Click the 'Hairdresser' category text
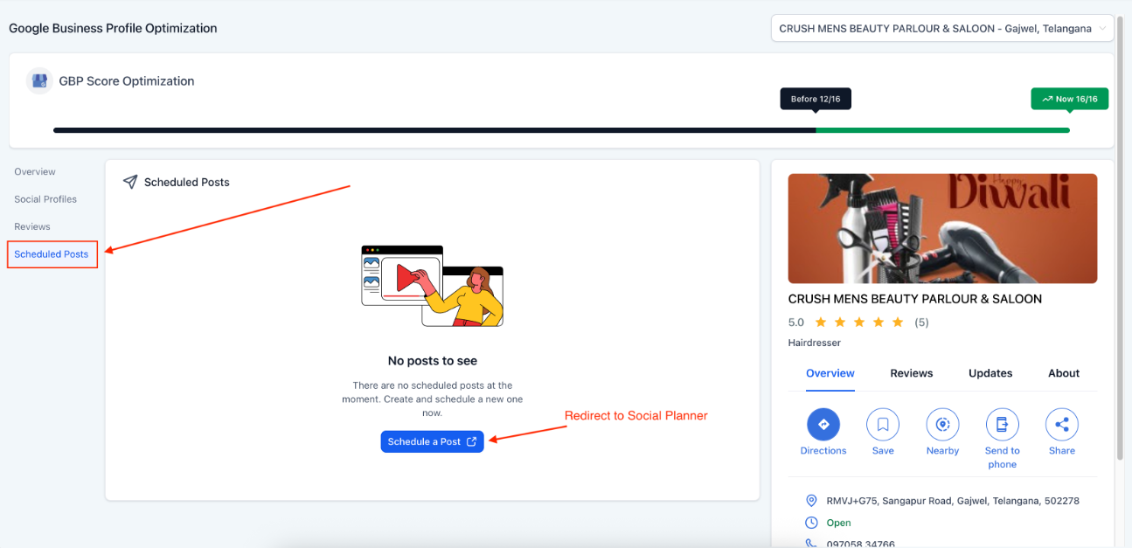The height and width of the screenshot is (548, 1132). [x=814, y=343]
